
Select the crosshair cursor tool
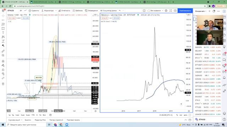(3, 16)
